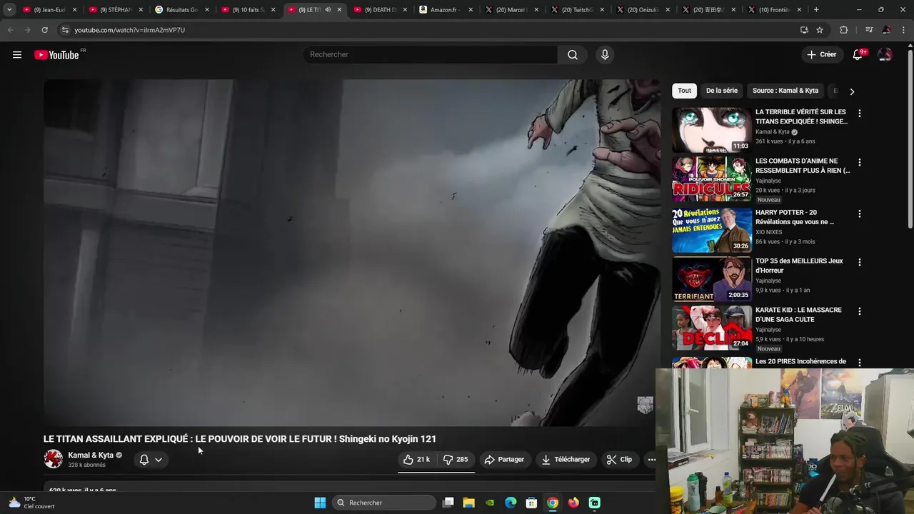Open options menu for TOP 35 Jeux d'Horreur video

pyautogui.click(x=859, y=263)
